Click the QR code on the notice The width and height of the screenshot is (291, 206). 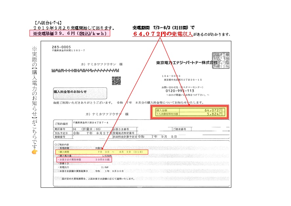point(116,80)
